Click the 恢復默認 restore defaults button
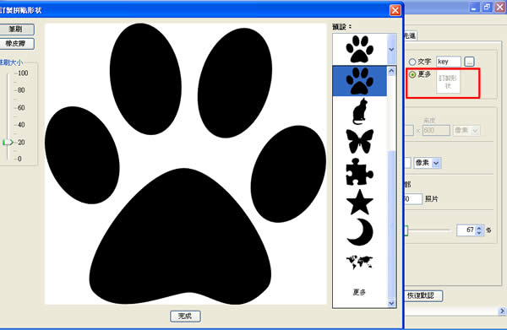This screenshot has height=330, width=507. [x=423, y=295]
